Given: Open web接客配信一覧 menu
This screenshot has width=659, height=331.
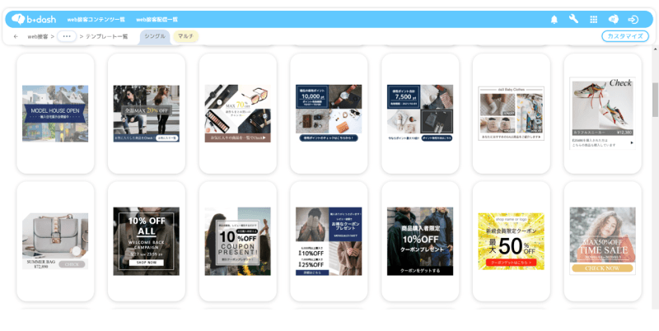Looking at the screenshot, I should coord(157,19).
